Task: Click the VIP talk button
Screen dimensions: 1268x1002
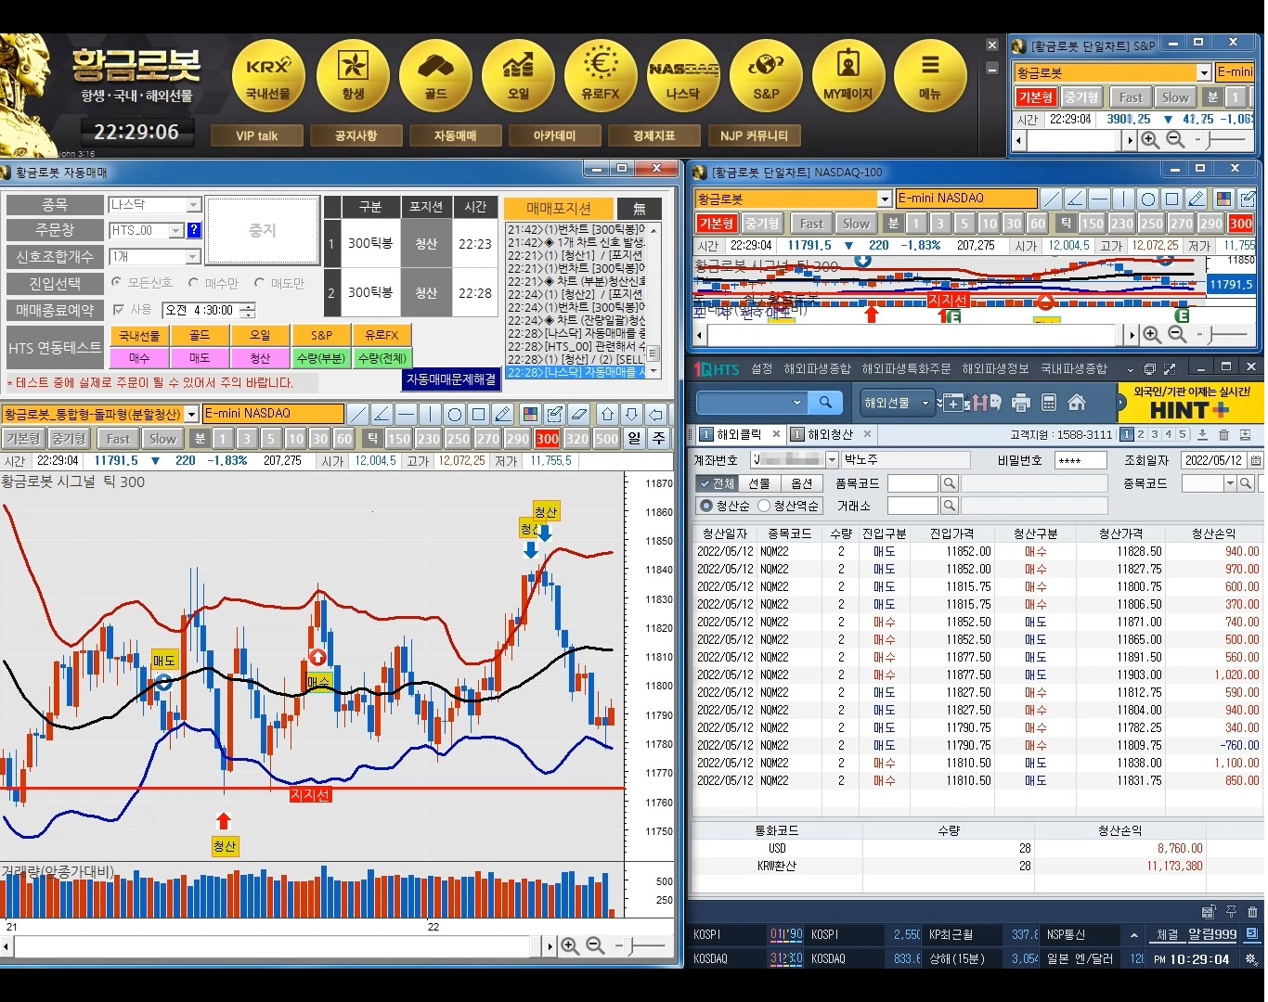Action: coord(257,135)
